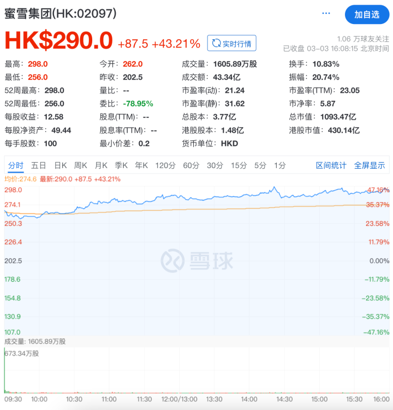Screen dimensions: 393x410
Task: Select the 分时 chart tab
Action: (x=16, y=165)
